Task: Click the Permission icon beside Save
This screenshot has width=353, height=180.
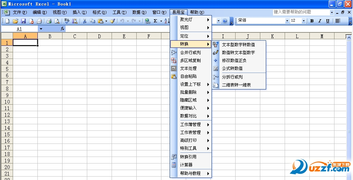Action: [32, 21]
